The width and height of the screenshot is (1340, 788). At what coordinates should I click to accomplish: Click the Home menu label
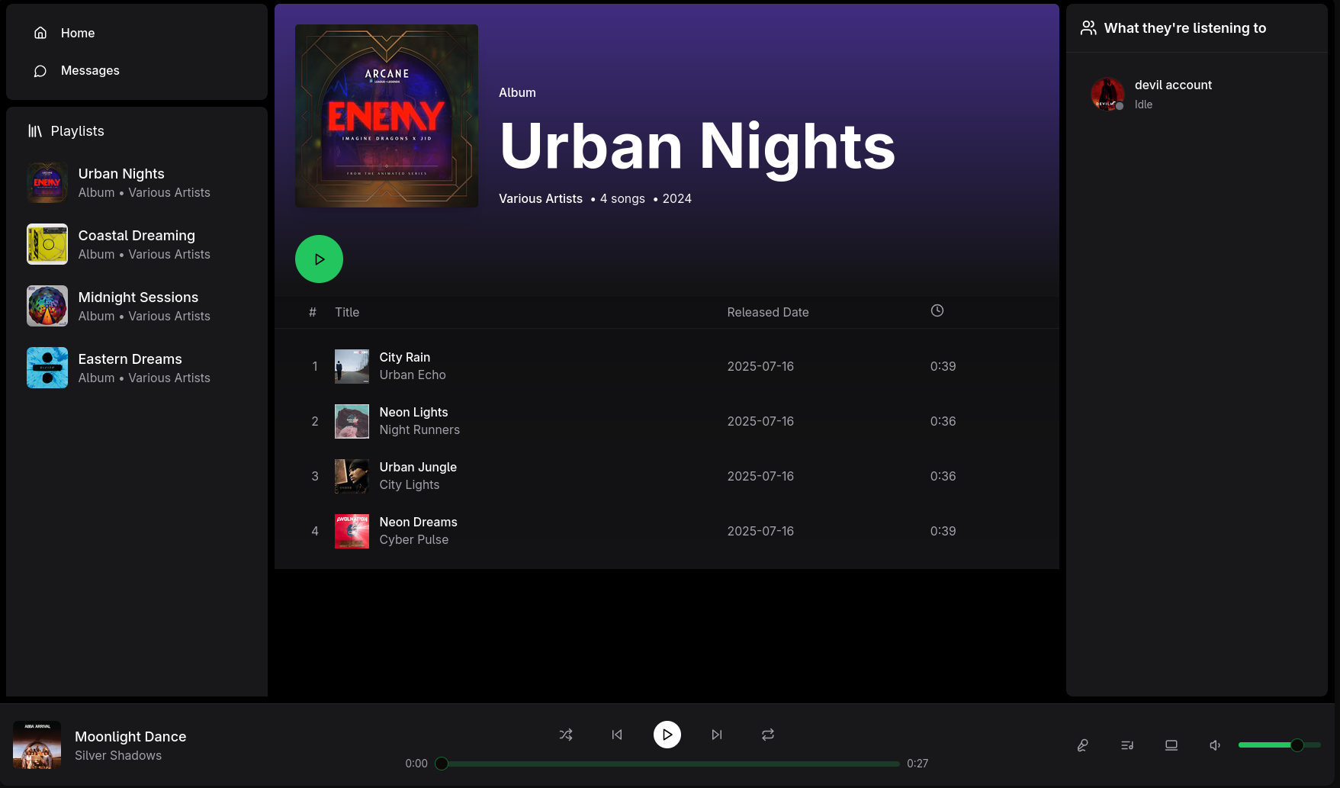tap(78, 33)
